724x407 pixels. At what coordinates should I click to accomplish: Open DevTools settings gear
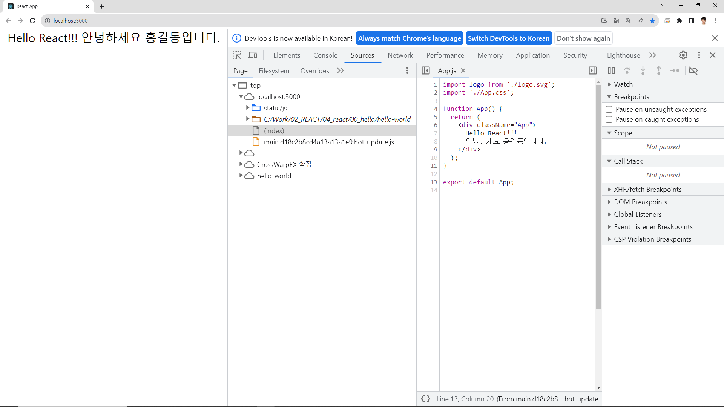(x=683, y=55)
